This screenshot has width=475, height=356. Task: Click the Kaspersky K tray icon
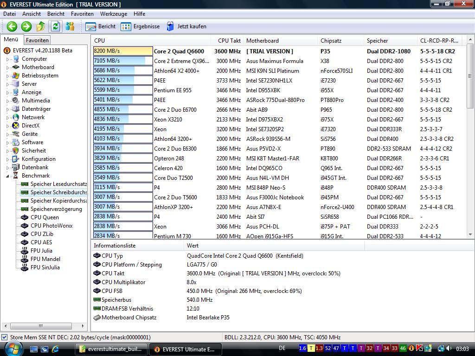419,349
